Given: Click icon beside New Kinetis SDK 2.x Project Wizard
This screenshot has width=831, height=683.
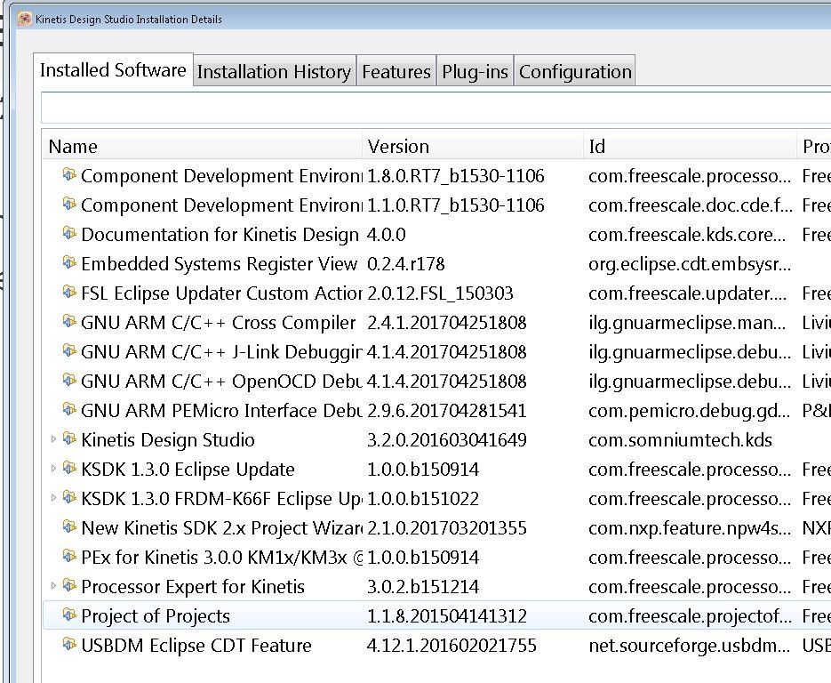Looking at the screenshot, I should click(69, 526).
